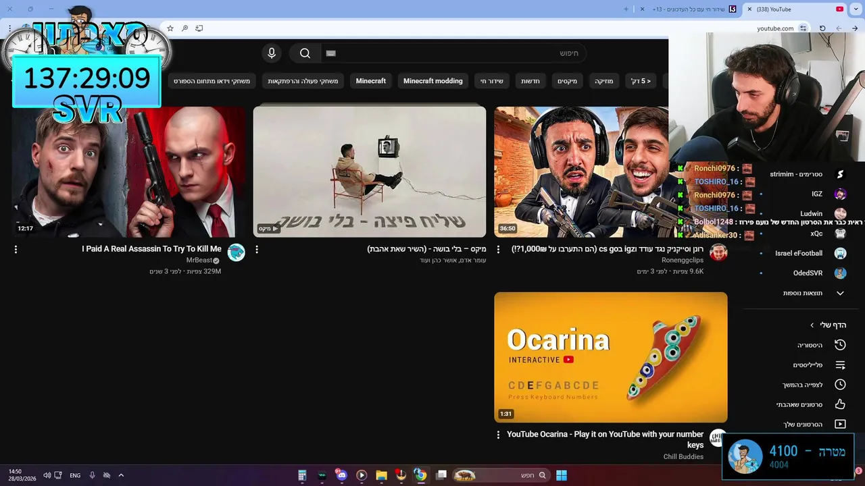Screen dimensions: 865x486
Task: Click the 'I Paid A Real Assassin' title
Action: tap(151, 249)
